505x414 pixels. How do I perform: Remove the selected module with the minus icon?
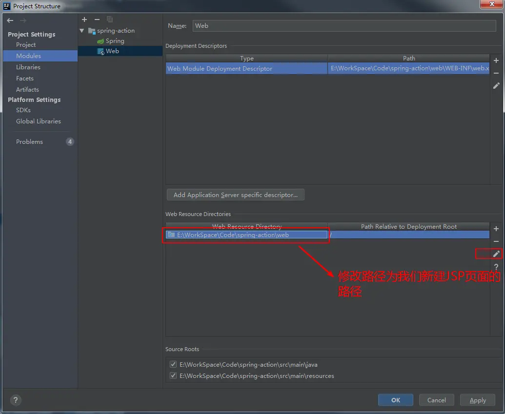tap(97, 20)
